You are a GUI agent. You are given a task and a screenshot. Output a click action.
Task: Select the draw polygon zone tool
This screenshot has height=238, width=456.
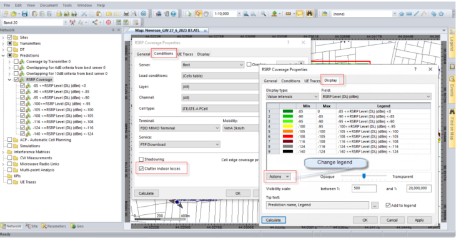click(402, 14)
